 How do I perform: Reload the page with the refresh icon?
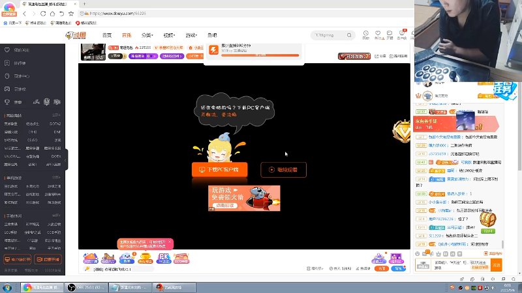pos(43,14)
